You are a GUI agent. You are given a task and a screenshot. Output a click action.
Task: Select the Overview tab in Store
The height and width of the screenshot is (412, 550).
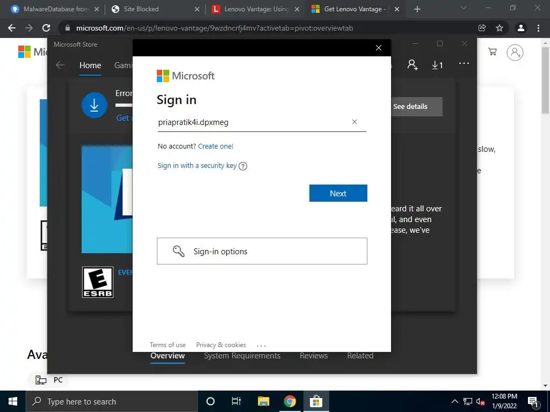[x=168, y=356]
